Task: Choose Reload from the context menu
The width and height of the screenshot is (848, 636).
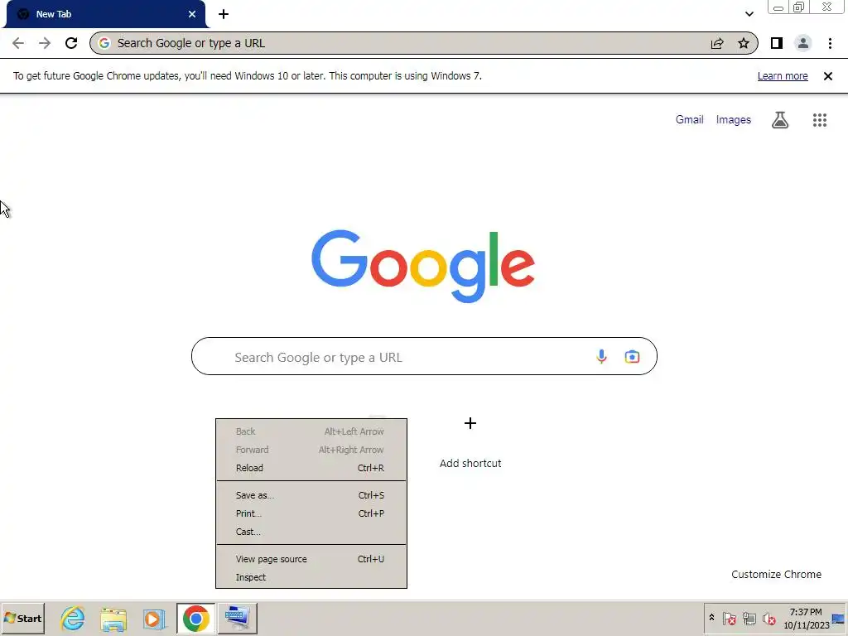Action: (x=311, y=468)
